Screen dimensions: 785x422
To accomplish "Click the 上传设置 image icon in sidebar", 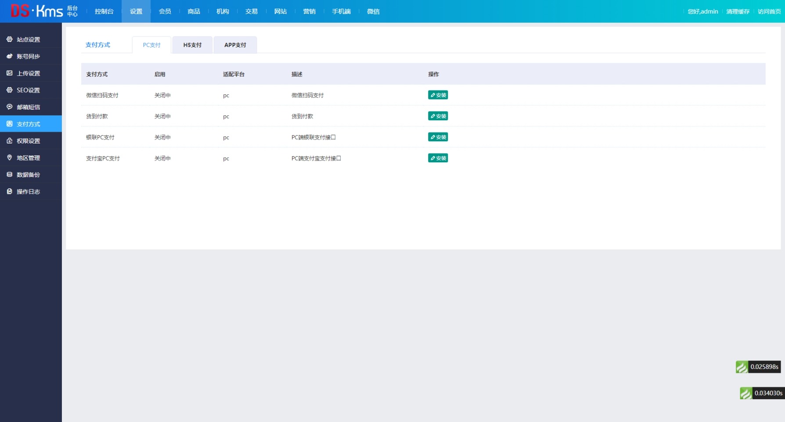I will pyautogui.click(x=9, y=73).
